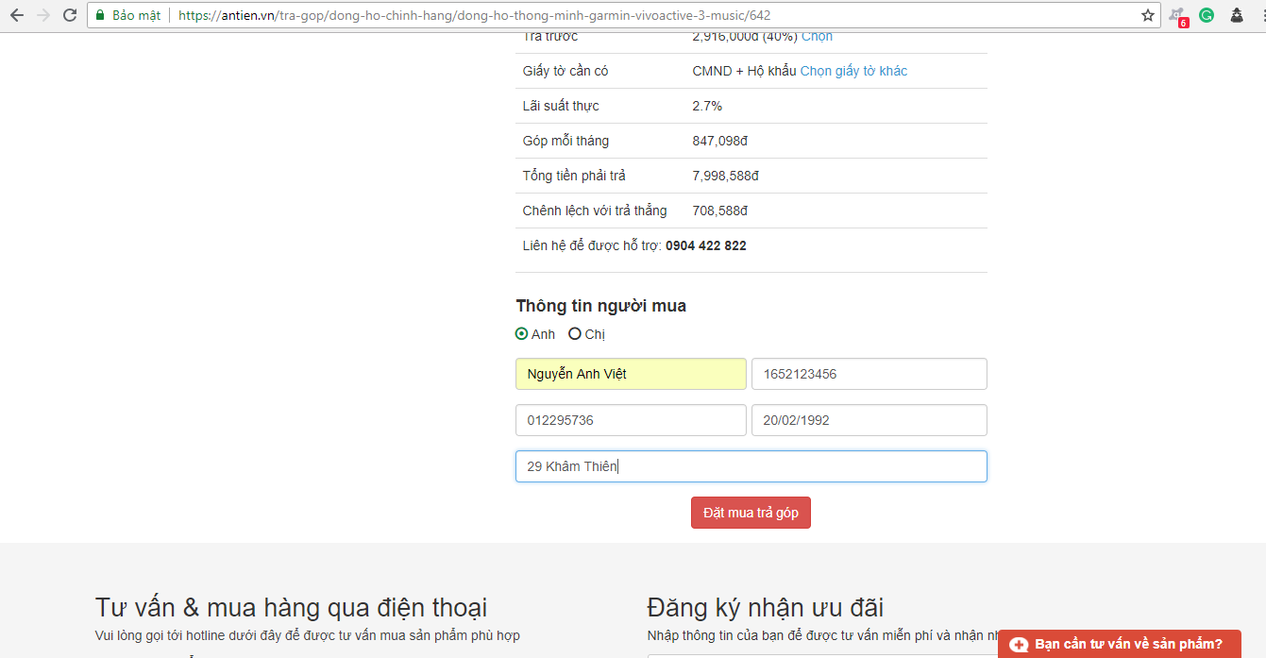Click the address field "29 Khâm Thiên"

coord(751,466)
